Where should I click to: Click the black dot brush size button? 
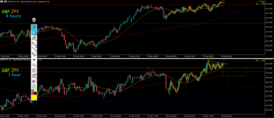34,60
